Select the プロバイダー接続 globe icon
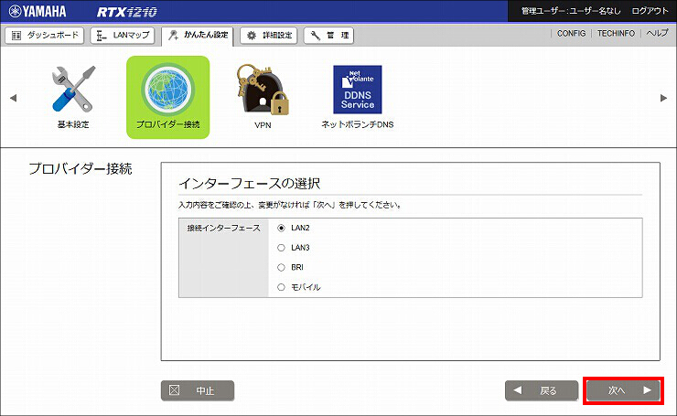677x416 pixels. [x=168, y=90]
